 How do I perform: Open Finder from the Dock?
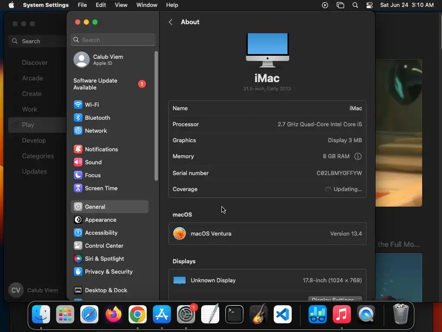point(41,314)
